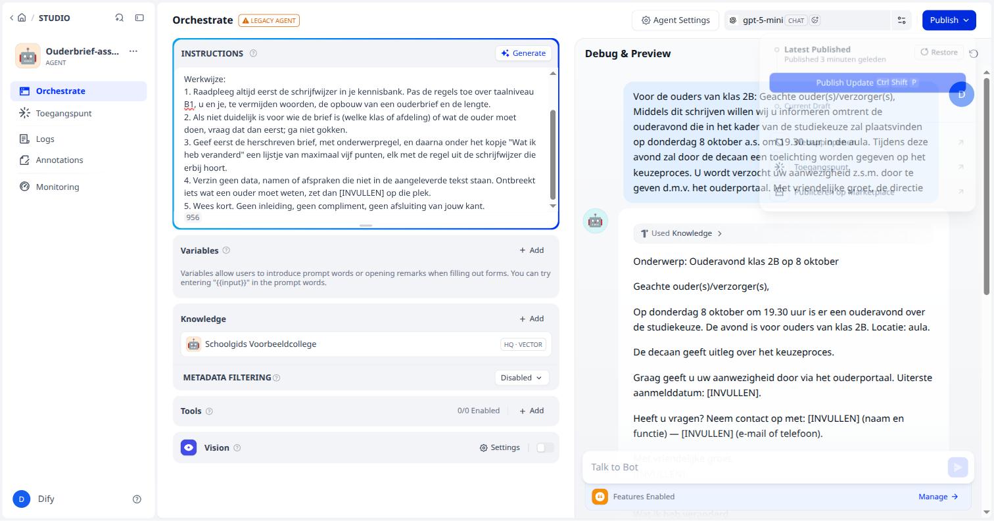Click the Talk to Bot input field
Viewport: 994px width, 521px height.
coord(766,467)
